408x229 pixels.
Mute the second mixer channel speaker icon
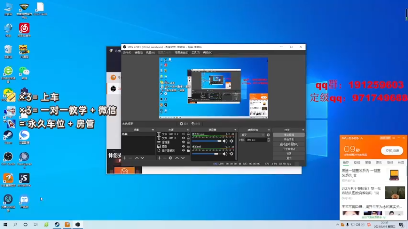pos(225,154)
